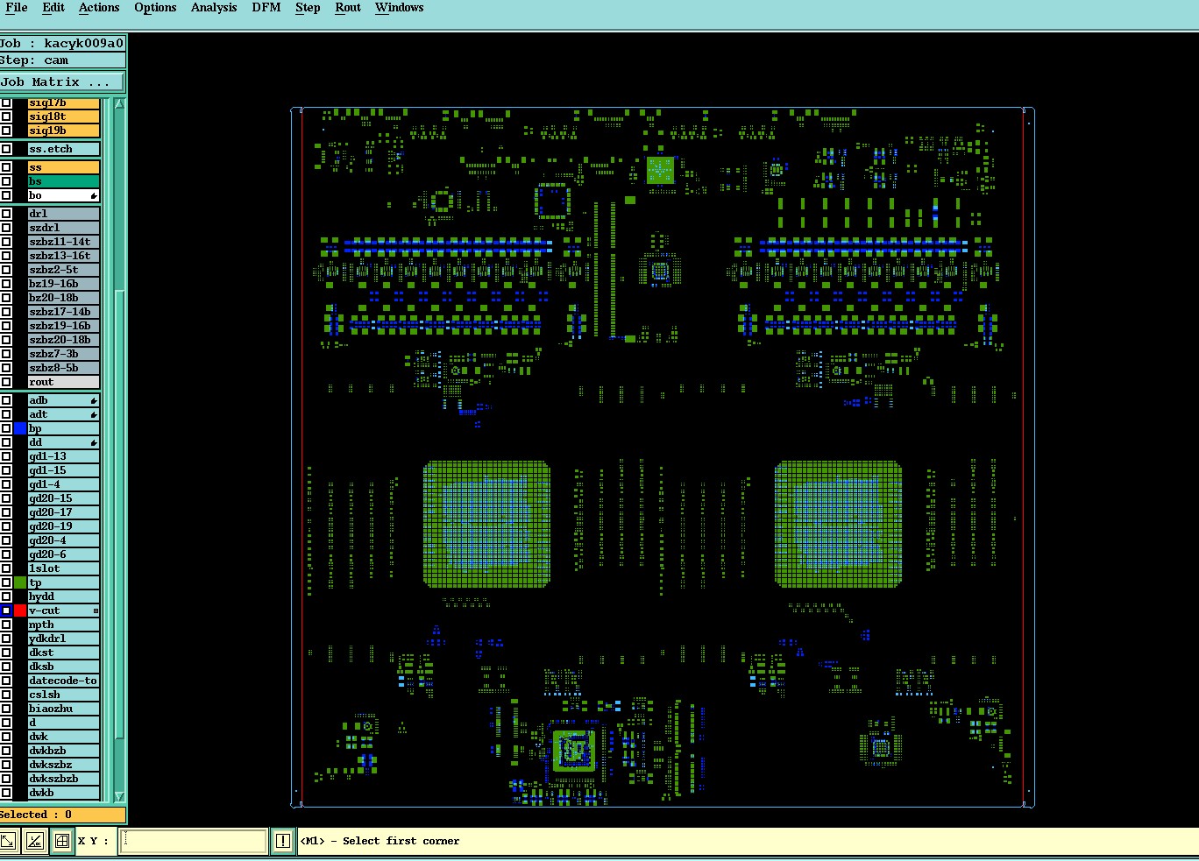Click the green color swatch of tp layer
1199x861 pixels.
coord(20,582)
